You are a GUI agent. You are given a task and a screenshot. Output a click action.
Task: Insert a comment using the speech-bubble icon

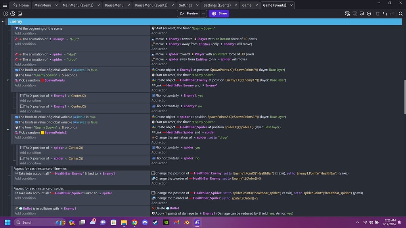pyautogui.click(x=362, y=13)
